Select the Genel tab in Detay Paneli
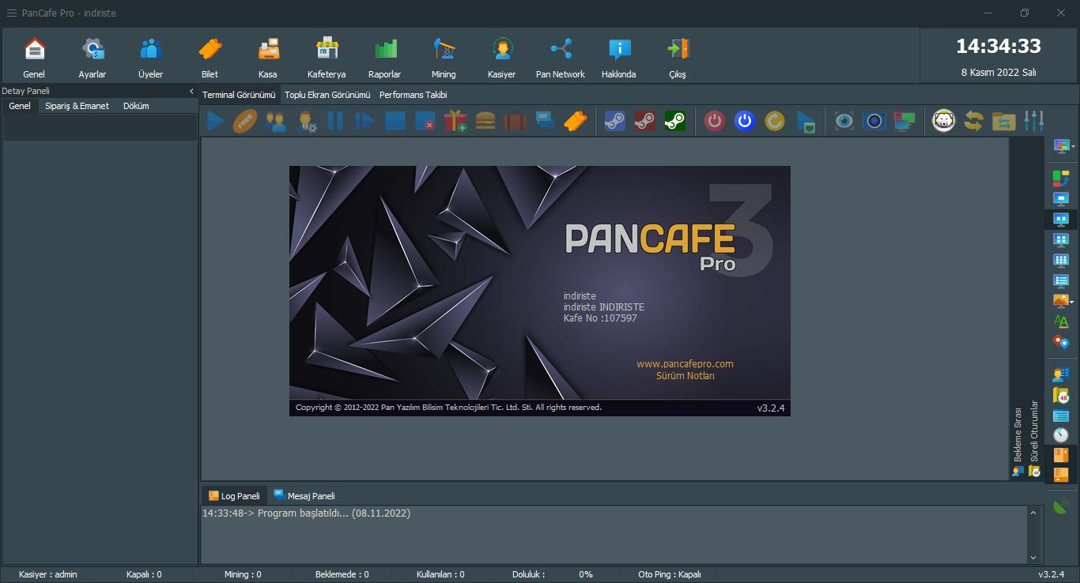Viewport: 1080px width, 583px height. click(x=20, y=106)
